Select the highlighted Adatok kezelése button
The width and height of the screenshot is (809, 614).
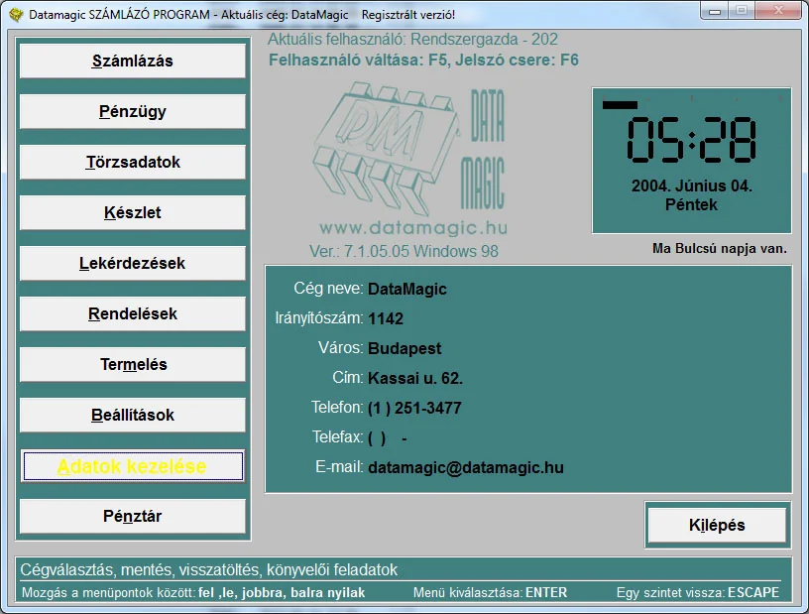[133, 466]
